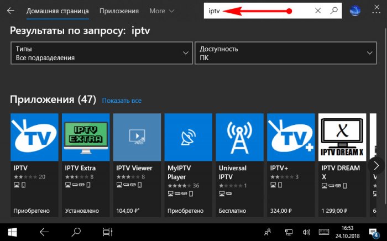Viewport: 387px width, 241px height.
Task: Click the MyIPTV Player title
Action: [179, 172]
